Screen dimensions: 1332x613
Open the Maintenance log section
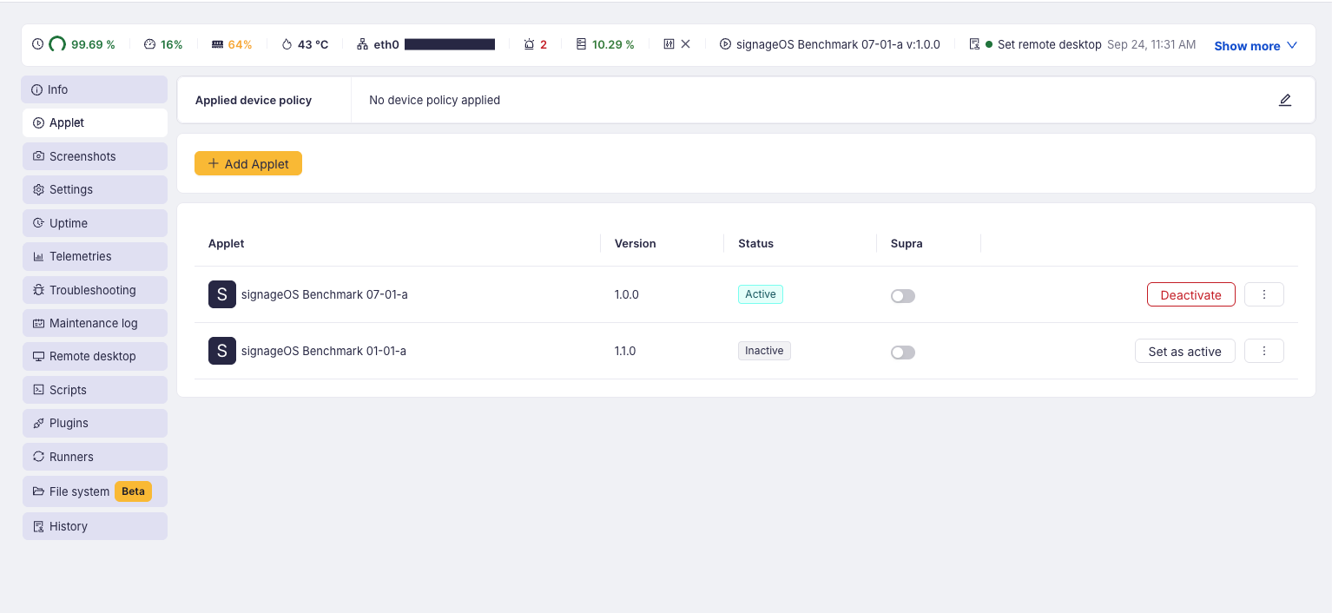(x=95, y=323)
